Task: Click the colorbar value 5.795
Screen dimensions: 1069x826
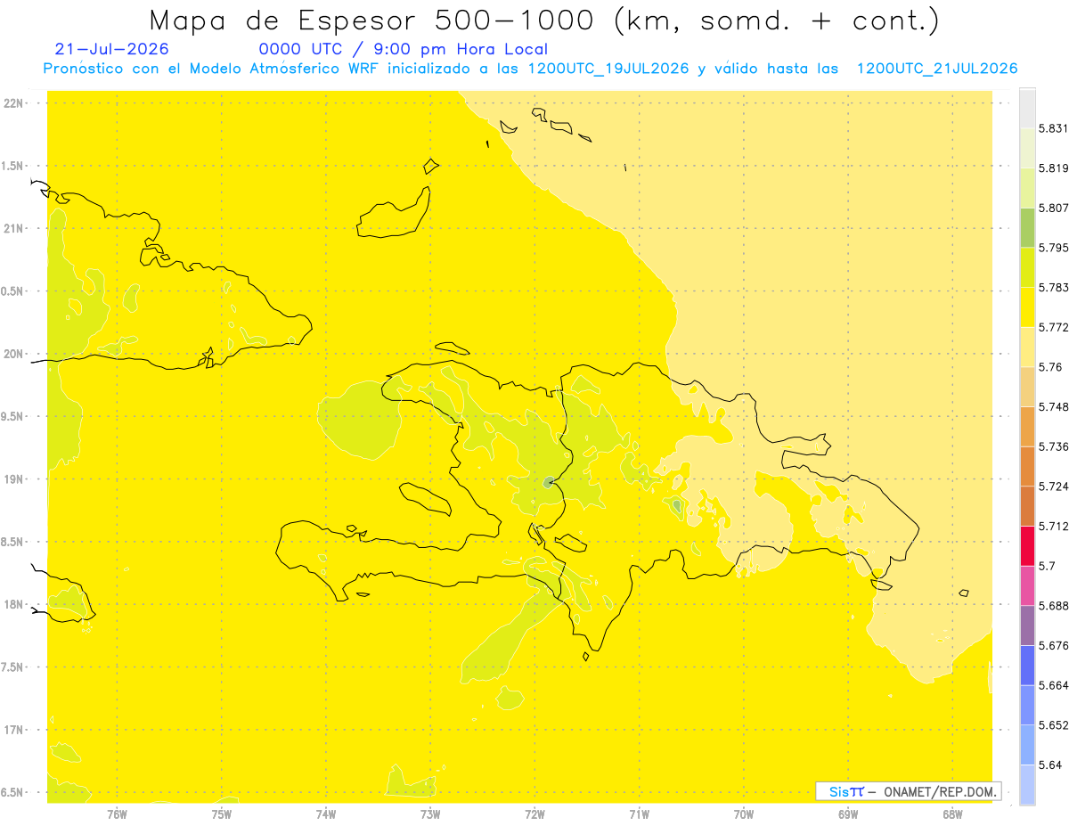Action: pyautogui.click(x=1053, y=248)
